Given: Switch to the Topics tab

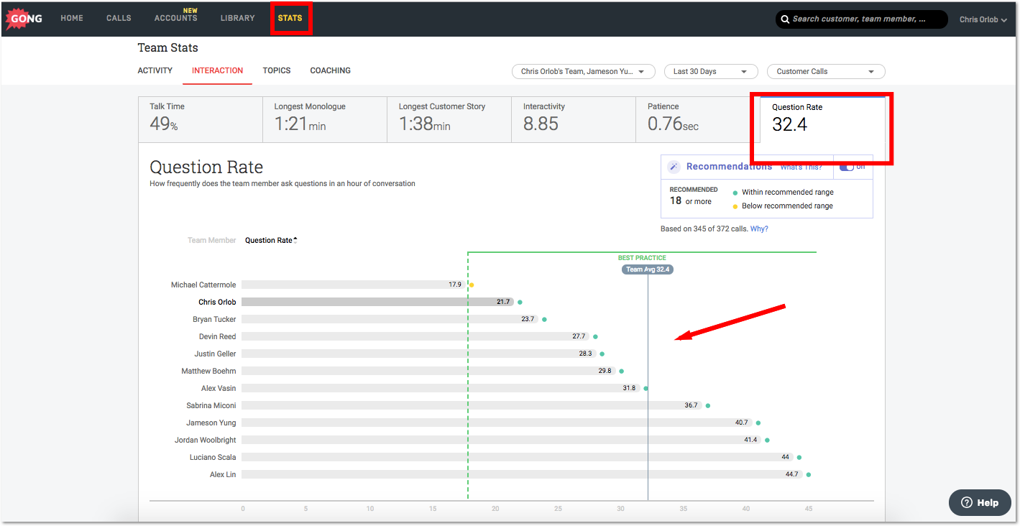Looking at the screenshot, I should pyautogui.click(x=277, y=70).
